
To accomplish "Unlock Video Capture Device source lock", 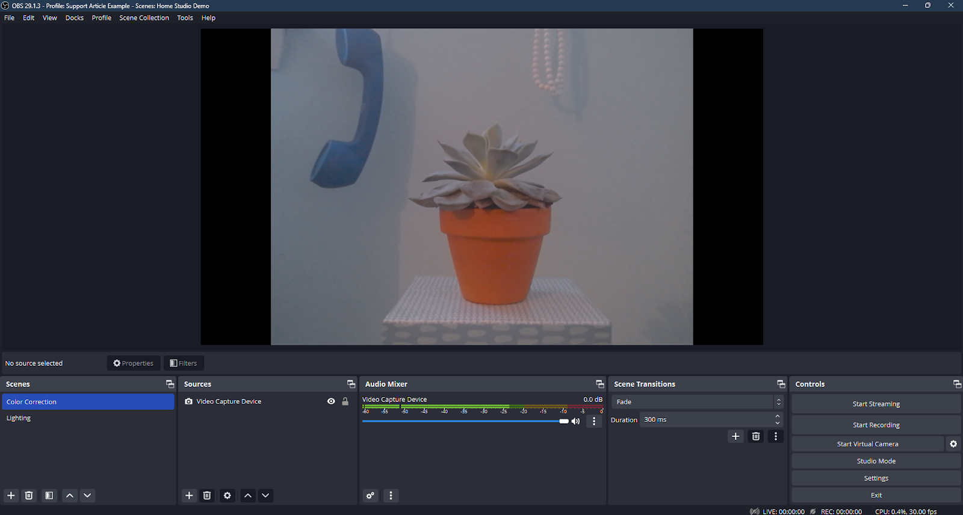I will click(345, 401).
